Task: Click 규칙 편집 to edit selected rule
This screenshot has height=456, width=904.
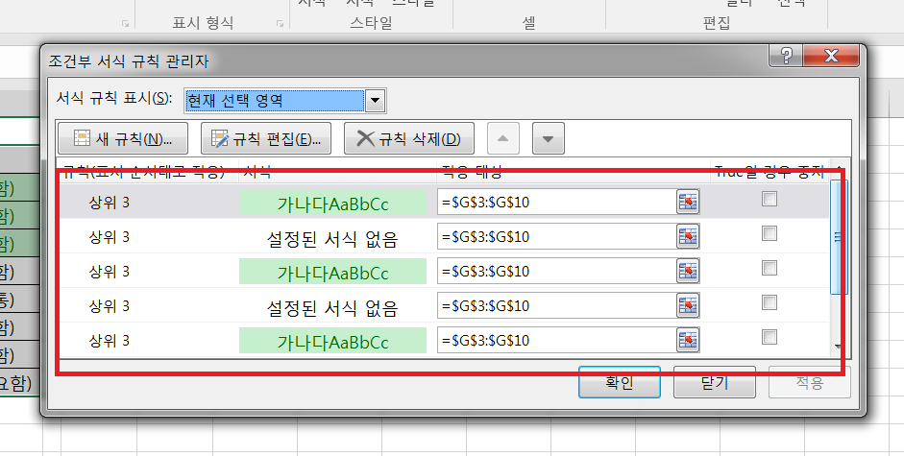Action: (x=265, y=138)
